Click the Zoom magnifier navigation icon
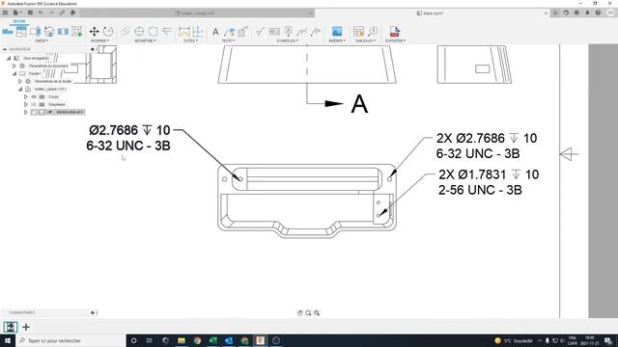The image size is (618, 347). tap(317, 312)
